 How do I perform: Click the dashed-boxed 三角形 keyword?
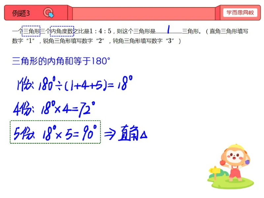coord(31,31)
